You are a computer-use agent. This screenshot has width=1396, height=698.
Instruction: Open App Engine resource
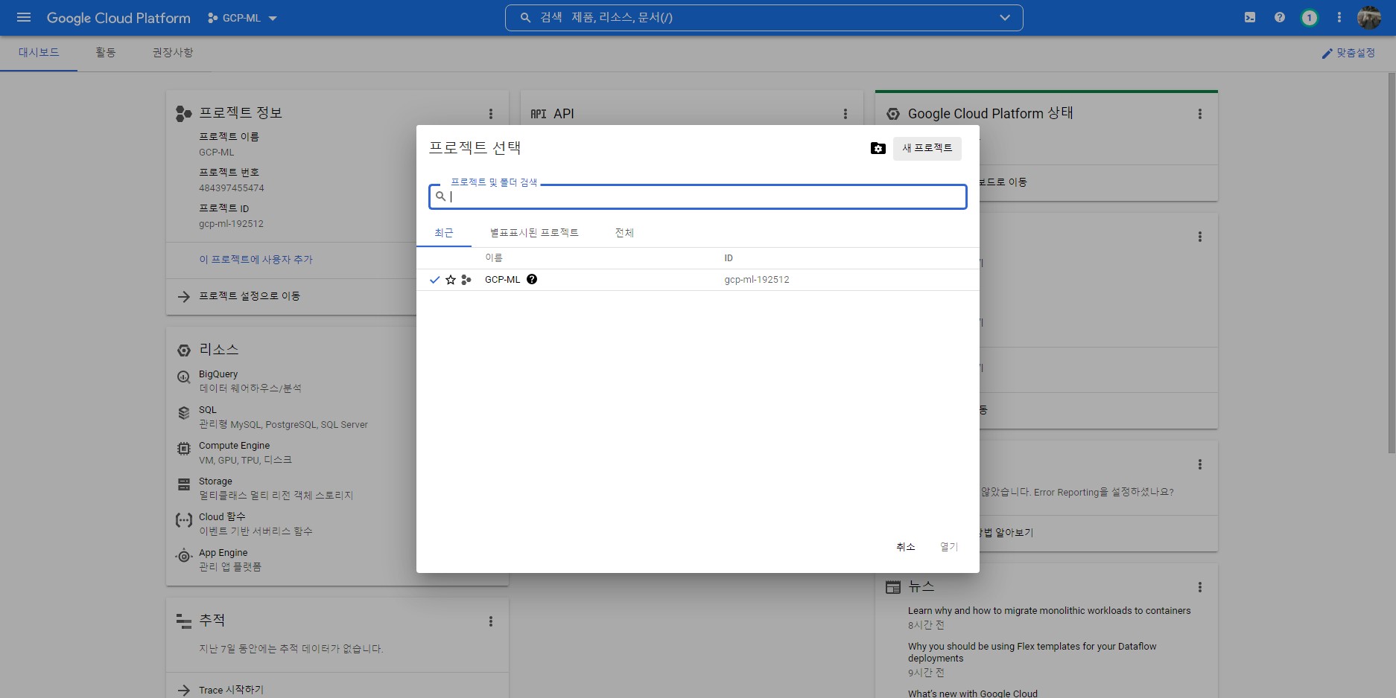(x=223, y=553)
